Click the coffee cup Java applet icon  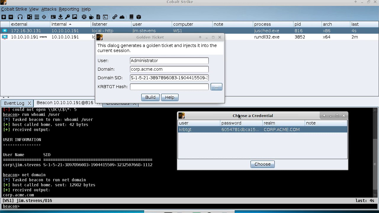91,17
